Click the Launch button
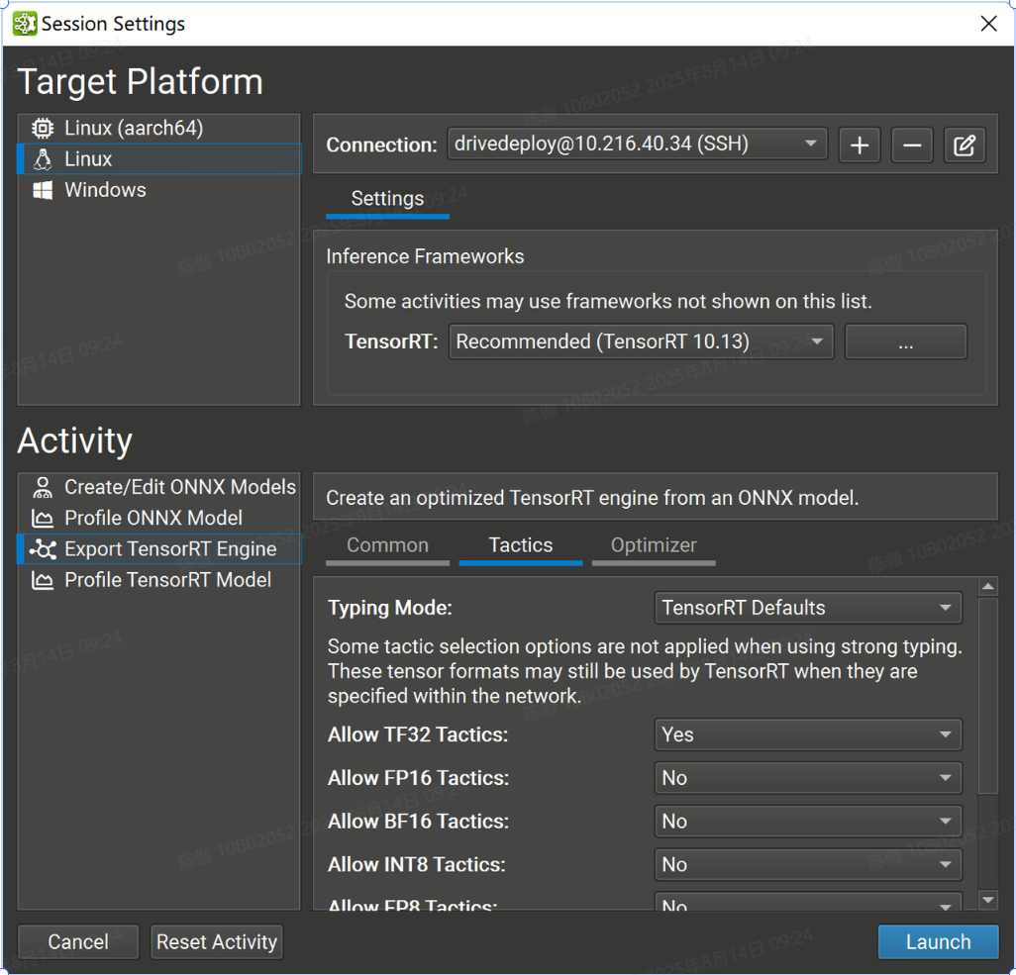This screenshot has width=1016, height=975. coord(938,942)
